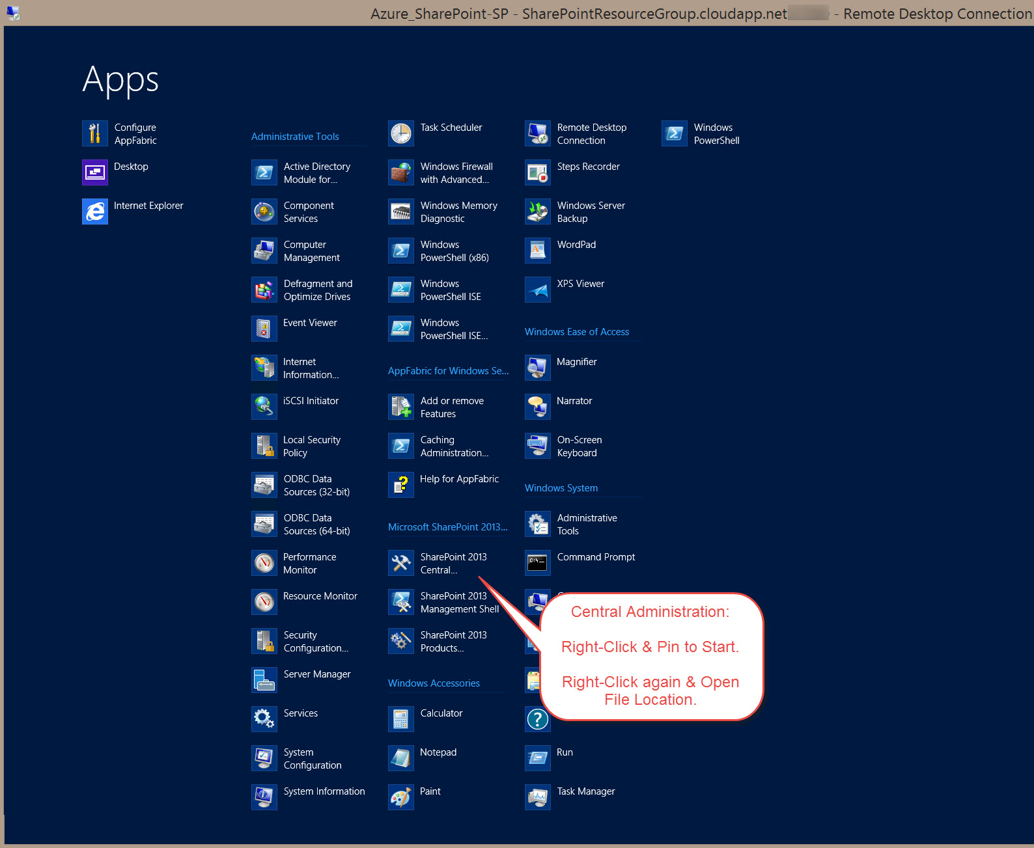The width and height of the screenshot is (1034, 848).
Task: Launch Component Services icon
Action: point(264,212)
